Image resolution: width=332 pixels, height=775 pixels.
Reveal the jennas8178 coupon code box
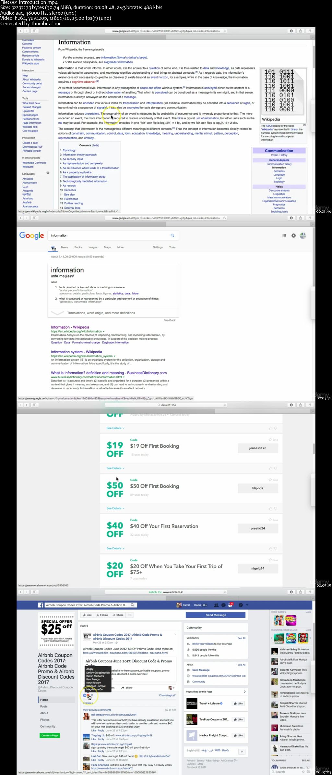point(258,448)
